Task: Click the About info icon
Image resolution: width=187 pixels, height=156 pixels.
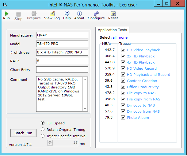Action: (79, 14)
